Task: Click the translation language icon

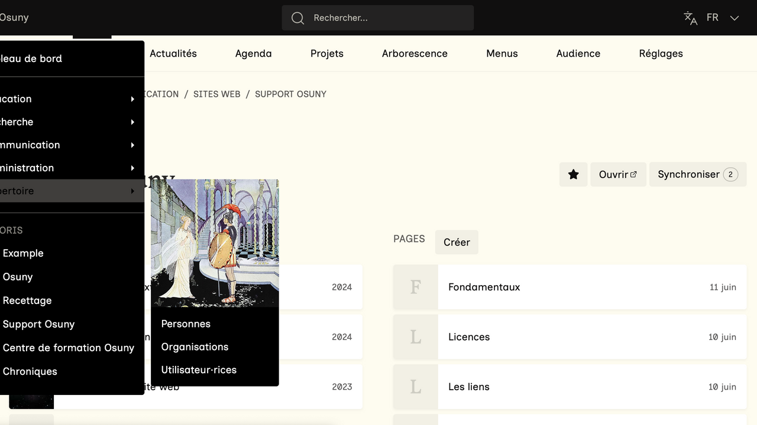Action: point(690,18)
